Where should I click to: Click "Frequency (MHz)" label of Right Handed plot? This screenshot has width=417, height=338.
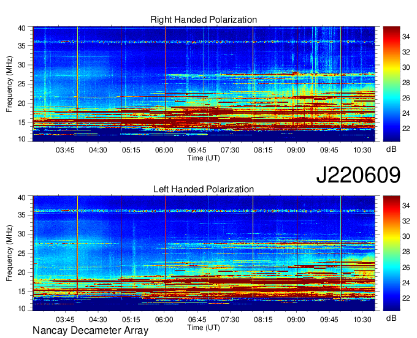pyautogui.click(x=9, y=84)
